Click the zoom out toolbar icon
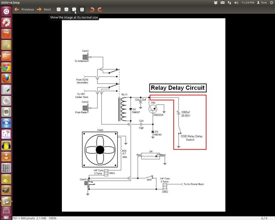The width and height of the screenshot is (275, 220). [x=67, y=9]
